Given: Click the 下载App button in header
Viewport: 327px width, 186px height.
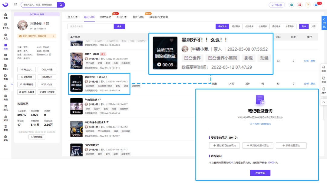Looking at the screenshot, I should coord(277,5).
